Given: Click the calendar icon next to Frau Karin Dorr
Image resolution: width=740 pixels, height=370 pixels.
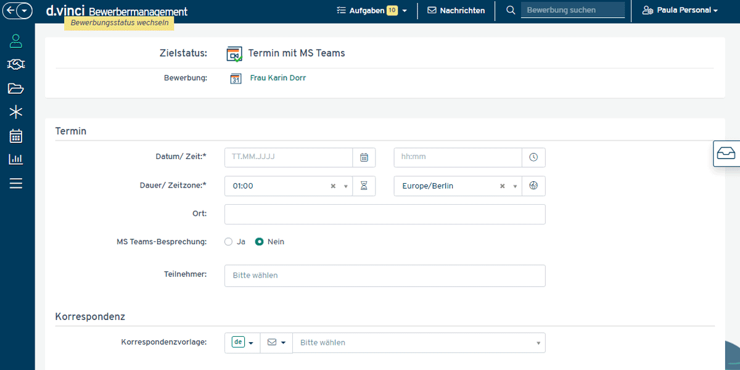Looking at the screenshot, I should (236, 78).
